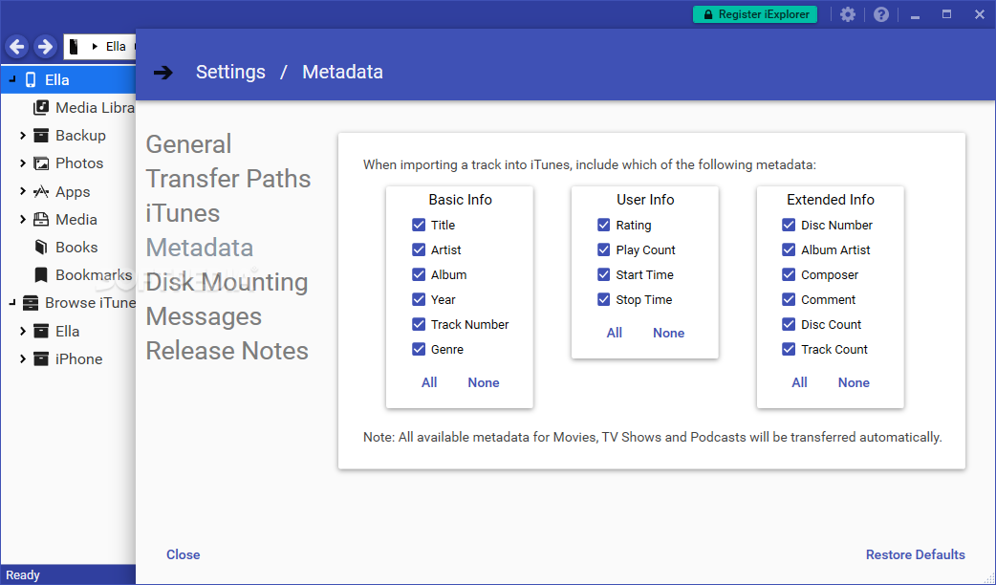
Task: Click the settings panel back arrow icon
Action: (x=163, y=73)
